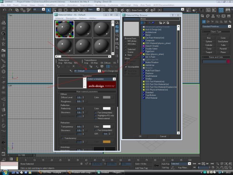233x175 pixels.
Task: Click the Diffuse Color swatch
Action: [107, 97]
